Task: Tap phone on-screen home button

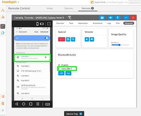Action: pyautogui.click(x=32, y=99)
